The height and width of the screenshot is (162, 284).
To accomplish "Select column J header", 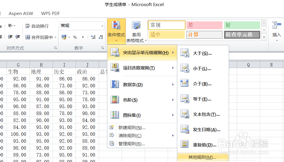I will (x=87, y=65).
